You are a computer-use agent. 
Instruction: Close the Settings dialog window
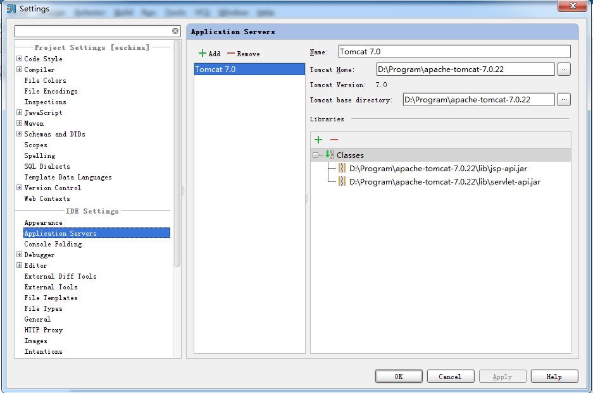pos(573,6)
